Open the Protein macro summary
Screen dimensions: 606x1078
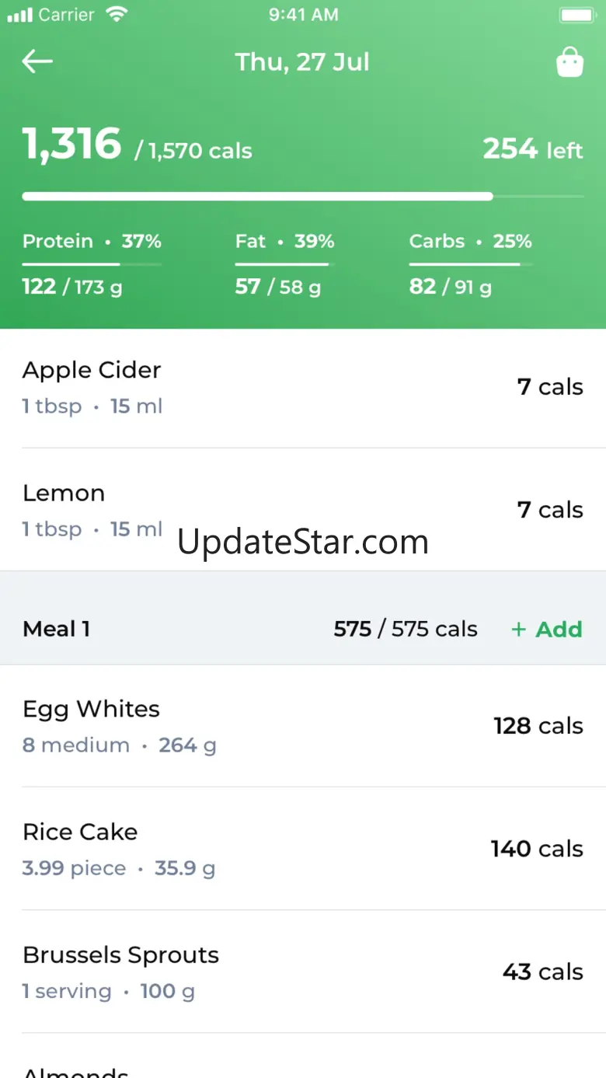tap(92, 264)
